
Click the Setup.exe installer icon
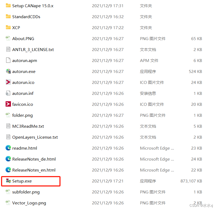click(x=8, y=181)
